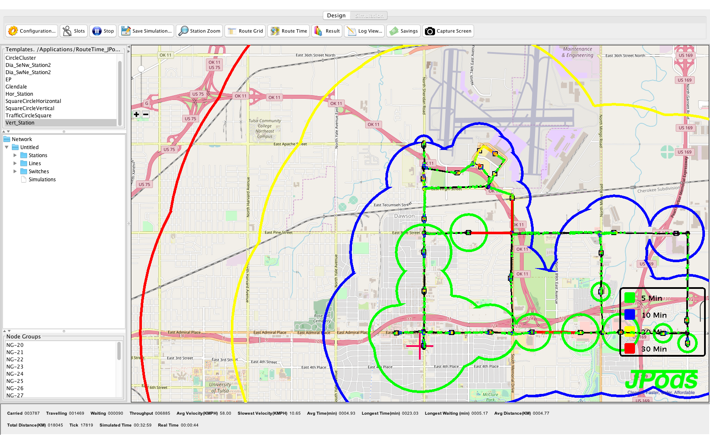Activate Station Zoom magnifier tool

click(x=200, y=31)
